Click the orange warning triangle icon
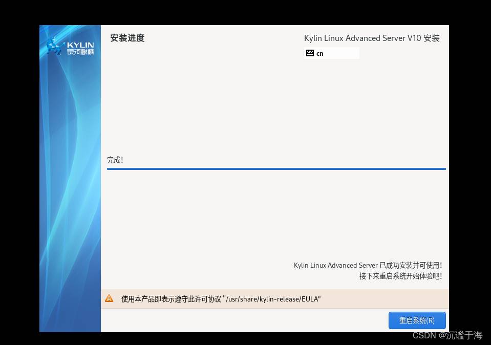 coord(109,298)
